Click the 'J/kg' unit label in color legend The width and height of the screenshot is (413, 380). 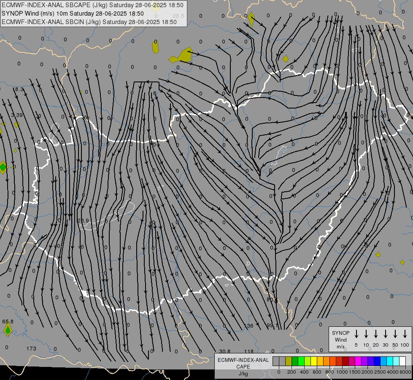click(x=243, y=374)
